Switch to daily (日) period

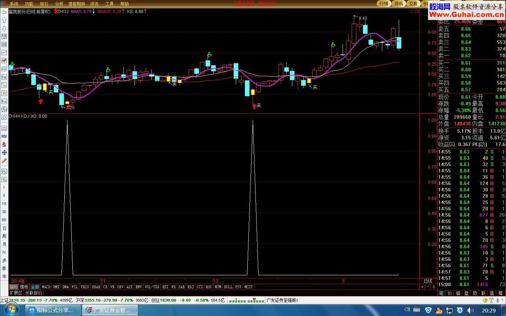point(4,228)
